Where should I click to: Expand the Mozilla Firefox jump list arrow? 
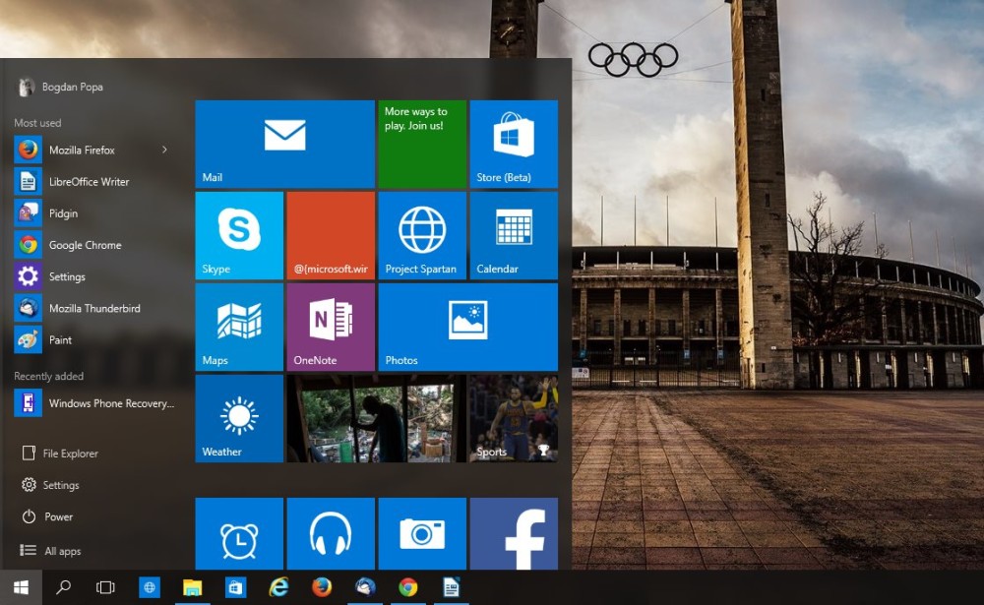[164, 150]
